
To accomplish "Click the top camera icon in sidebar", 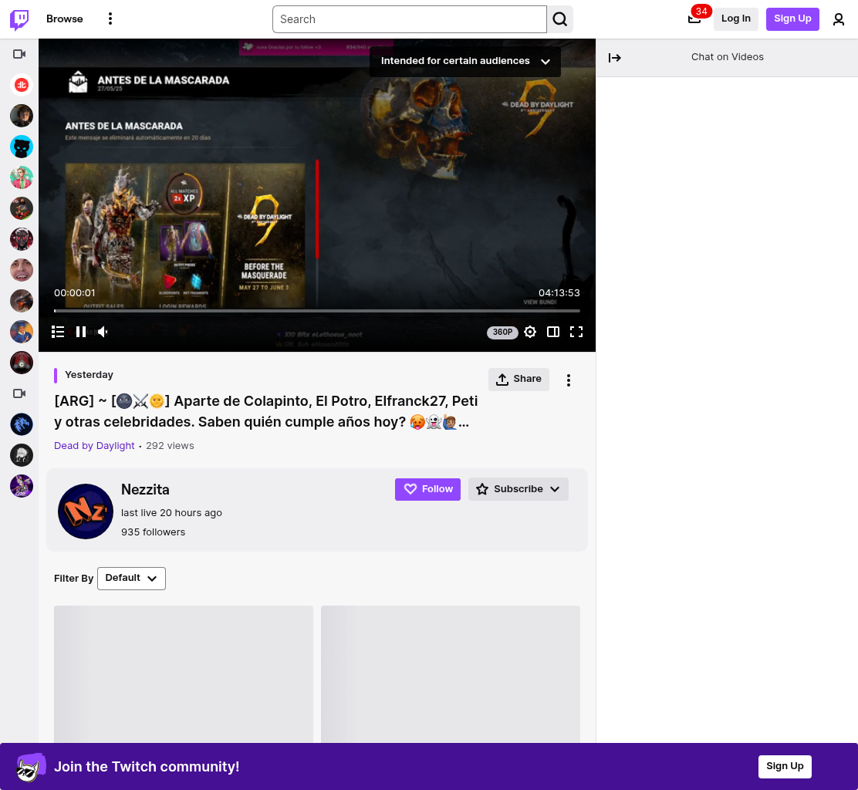I will pos(20,54).
